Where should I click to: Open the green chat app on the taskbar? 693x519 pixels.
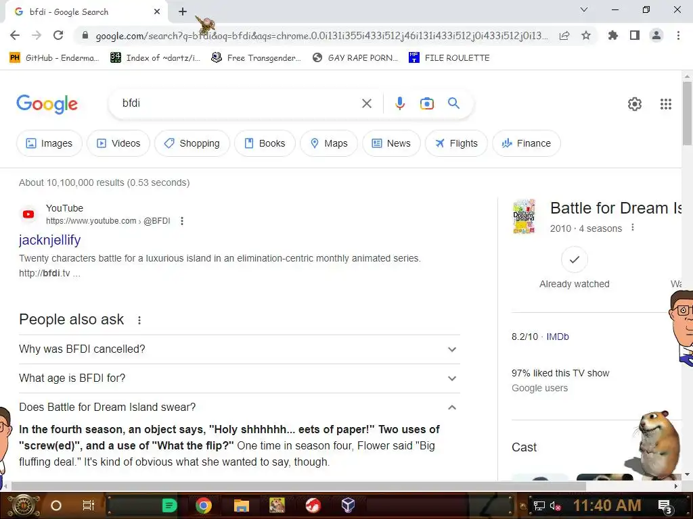point(169,505)
